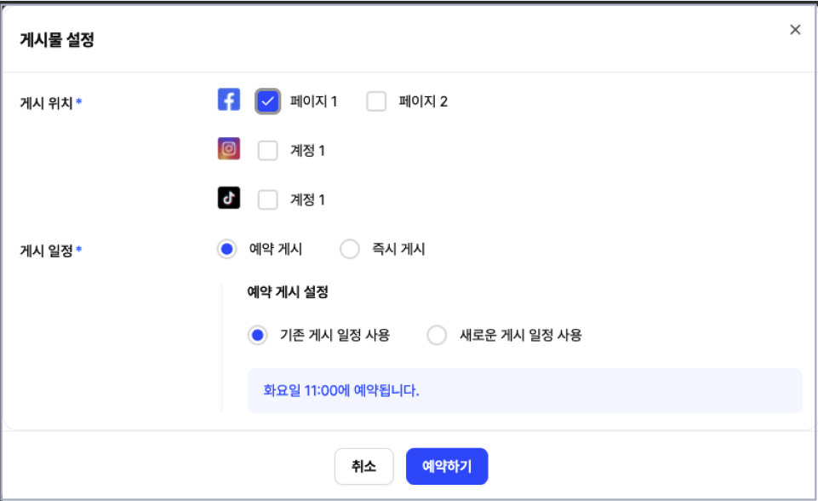Check the TikTok 계정 1 checkbox
Screen dimensions: 818x501
pos(267,199)
